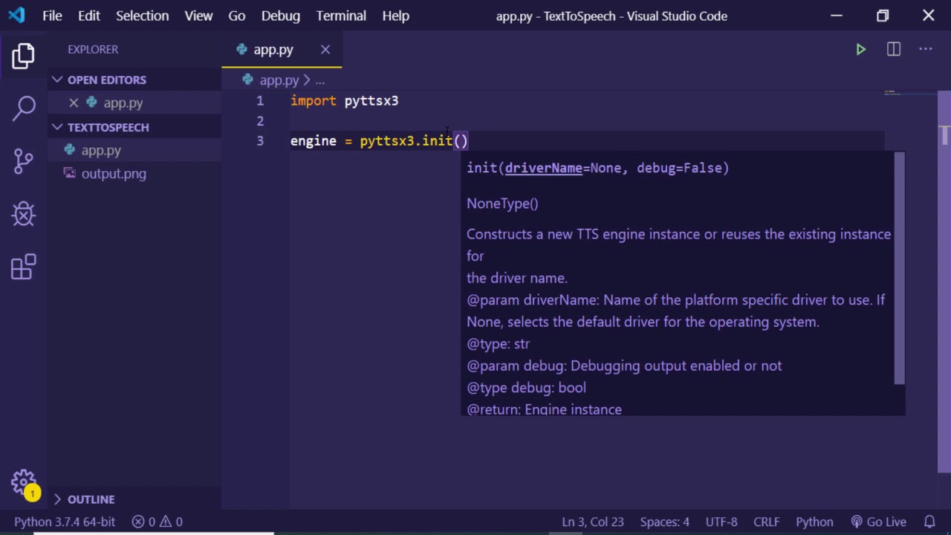
Task: Split the editor to the right
Action: click(x=893, y=50)
